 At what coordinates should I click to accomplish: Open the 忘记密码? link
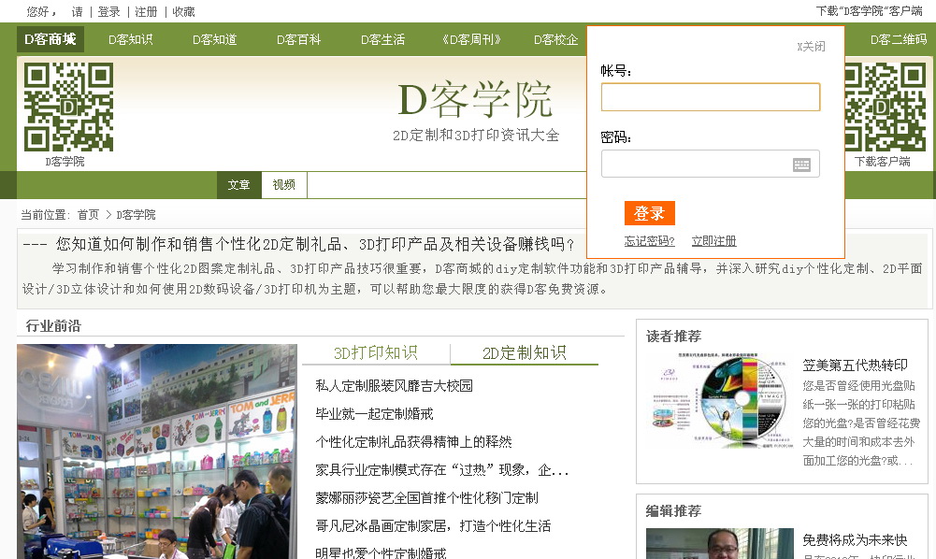click(x=649, y=241)
